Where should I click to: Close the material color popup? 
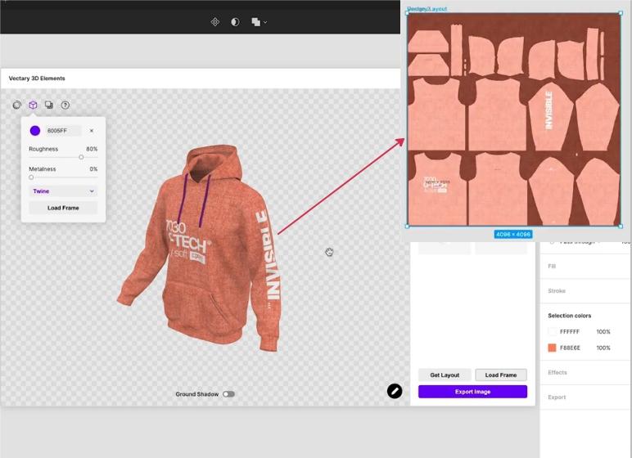pos(91,131)
